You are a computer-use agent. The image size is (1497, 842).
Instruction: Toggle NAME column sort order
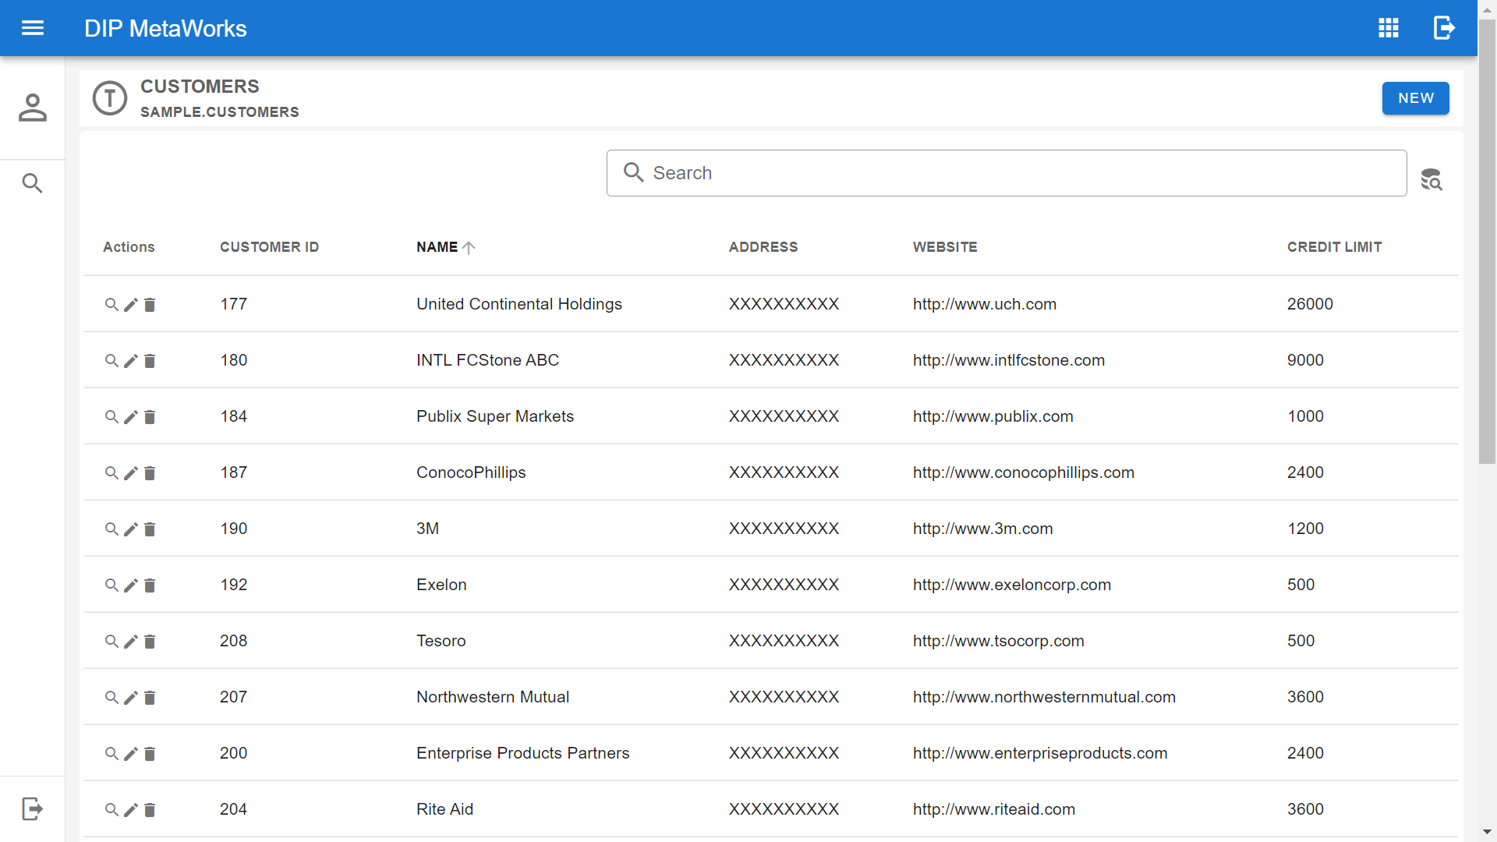[445, 247]
